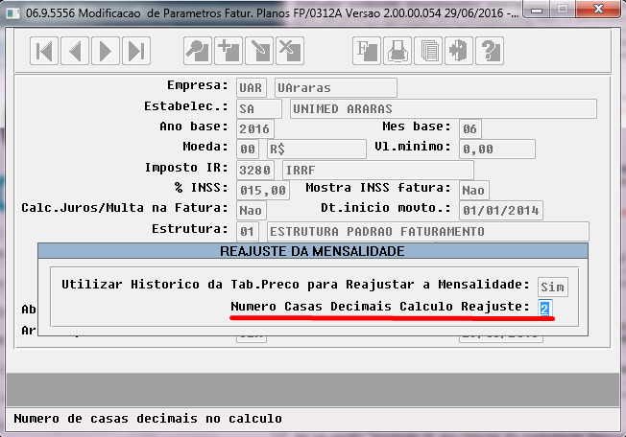Maximize the window
The height and width of the screenshot is (437, 626).
(x=563, y=10)
